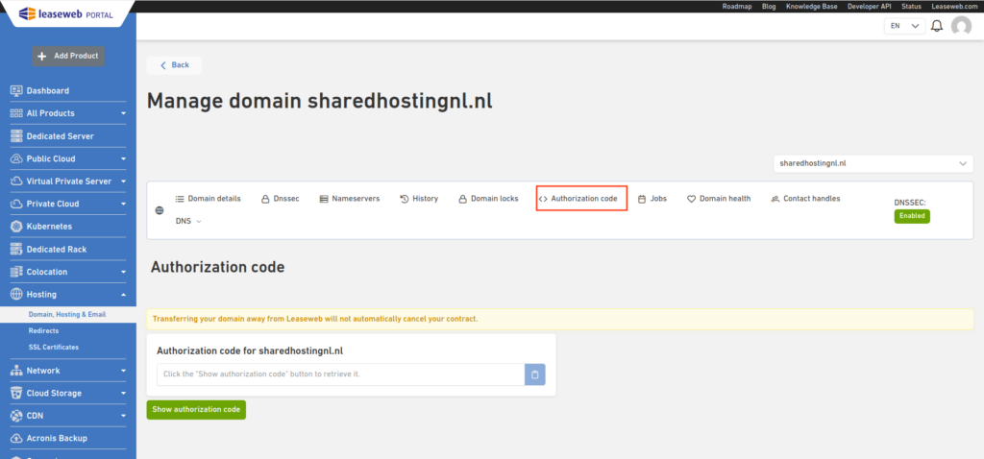The width and height of the screenshot is (984, 459).
Task: Click the Show authorization code button
Action: pyautogui.click(x=196, y=409)
